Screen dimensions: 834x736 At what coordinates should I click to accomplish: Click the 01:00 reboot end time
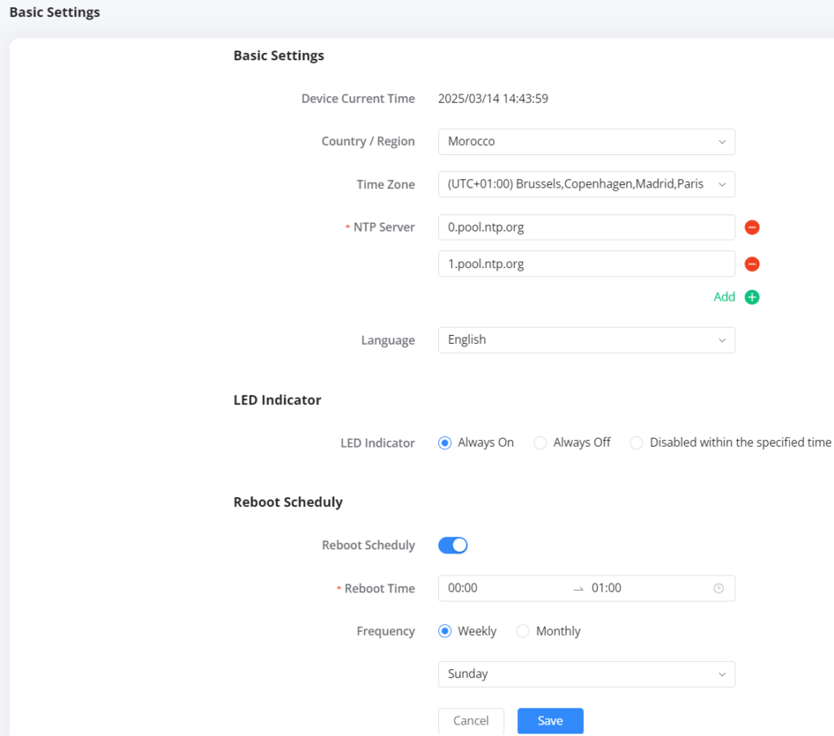click(x=606, y=588)
